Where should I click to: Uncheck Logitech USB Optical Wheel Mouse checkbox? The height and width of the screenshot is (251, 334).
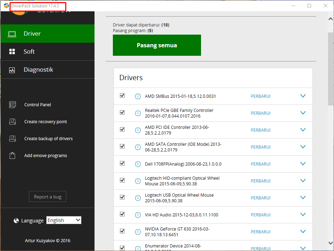coord(122,197)
